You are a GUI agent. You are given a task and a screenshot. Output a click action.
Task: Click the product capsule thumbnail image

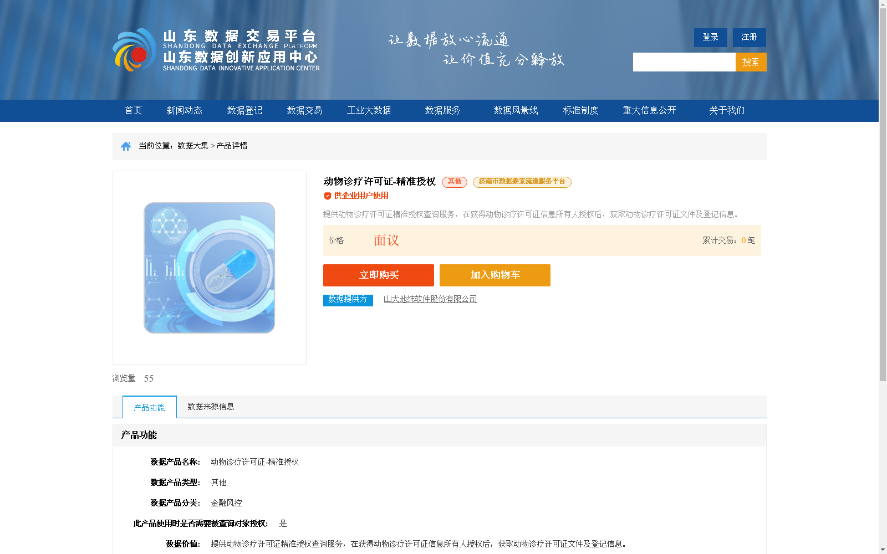point(209,268)
